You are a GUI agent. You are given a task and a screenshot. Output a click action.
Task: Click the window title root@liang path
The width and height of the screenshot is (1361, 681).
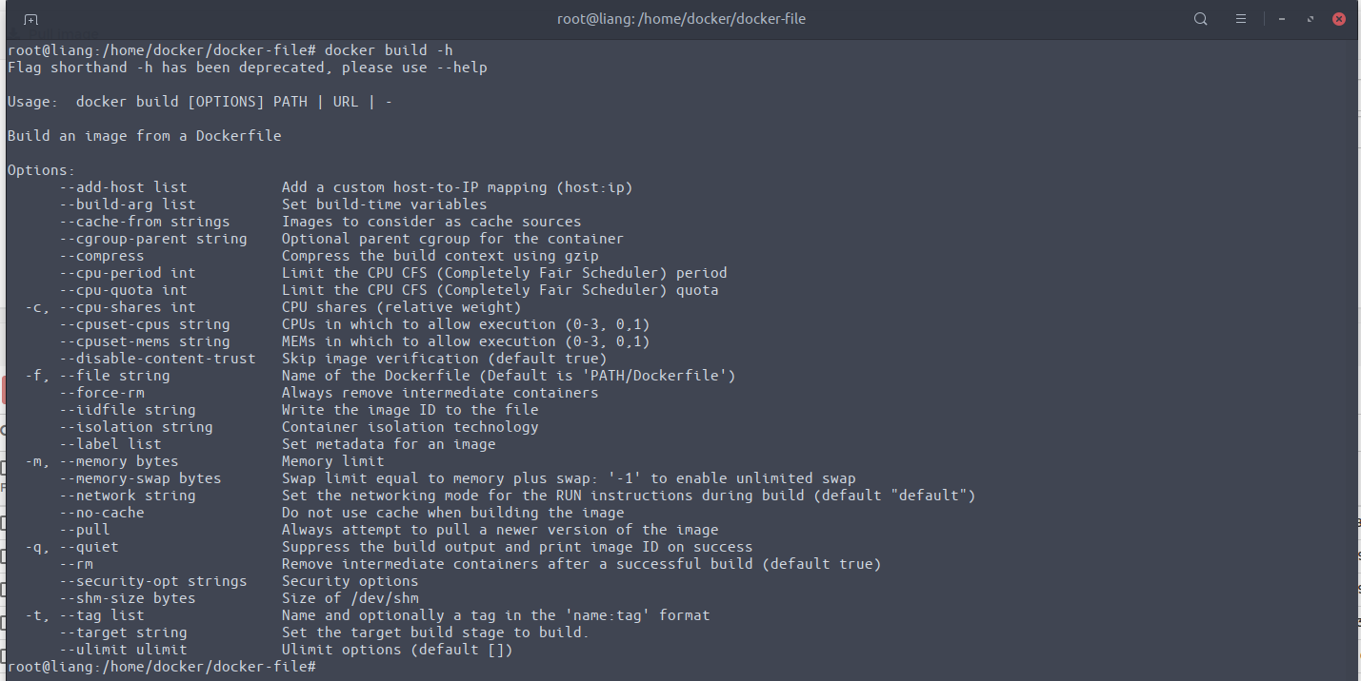click(x=683, y=19)
